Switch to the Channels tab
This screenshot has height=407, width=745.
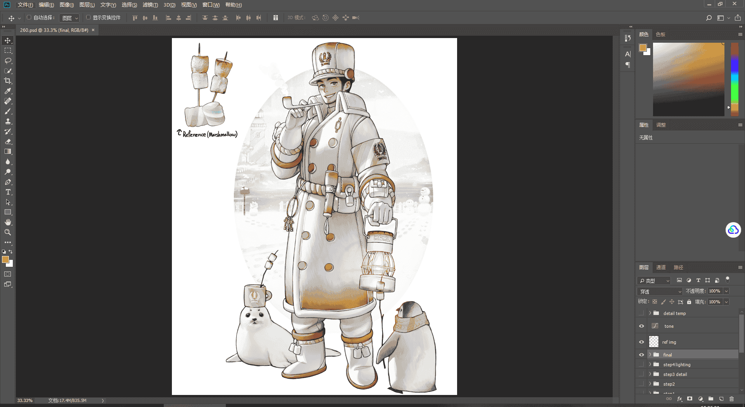pyautogui.click(x=661, y=267)
